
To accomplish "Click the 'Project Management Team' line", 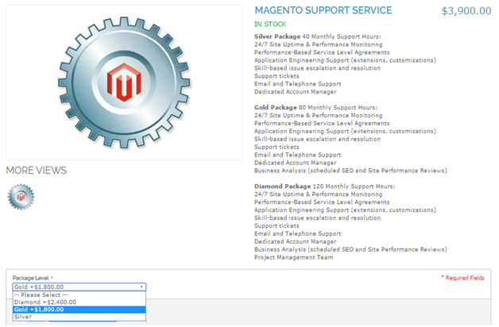I will pyautogui.click(x=294, y=257).
